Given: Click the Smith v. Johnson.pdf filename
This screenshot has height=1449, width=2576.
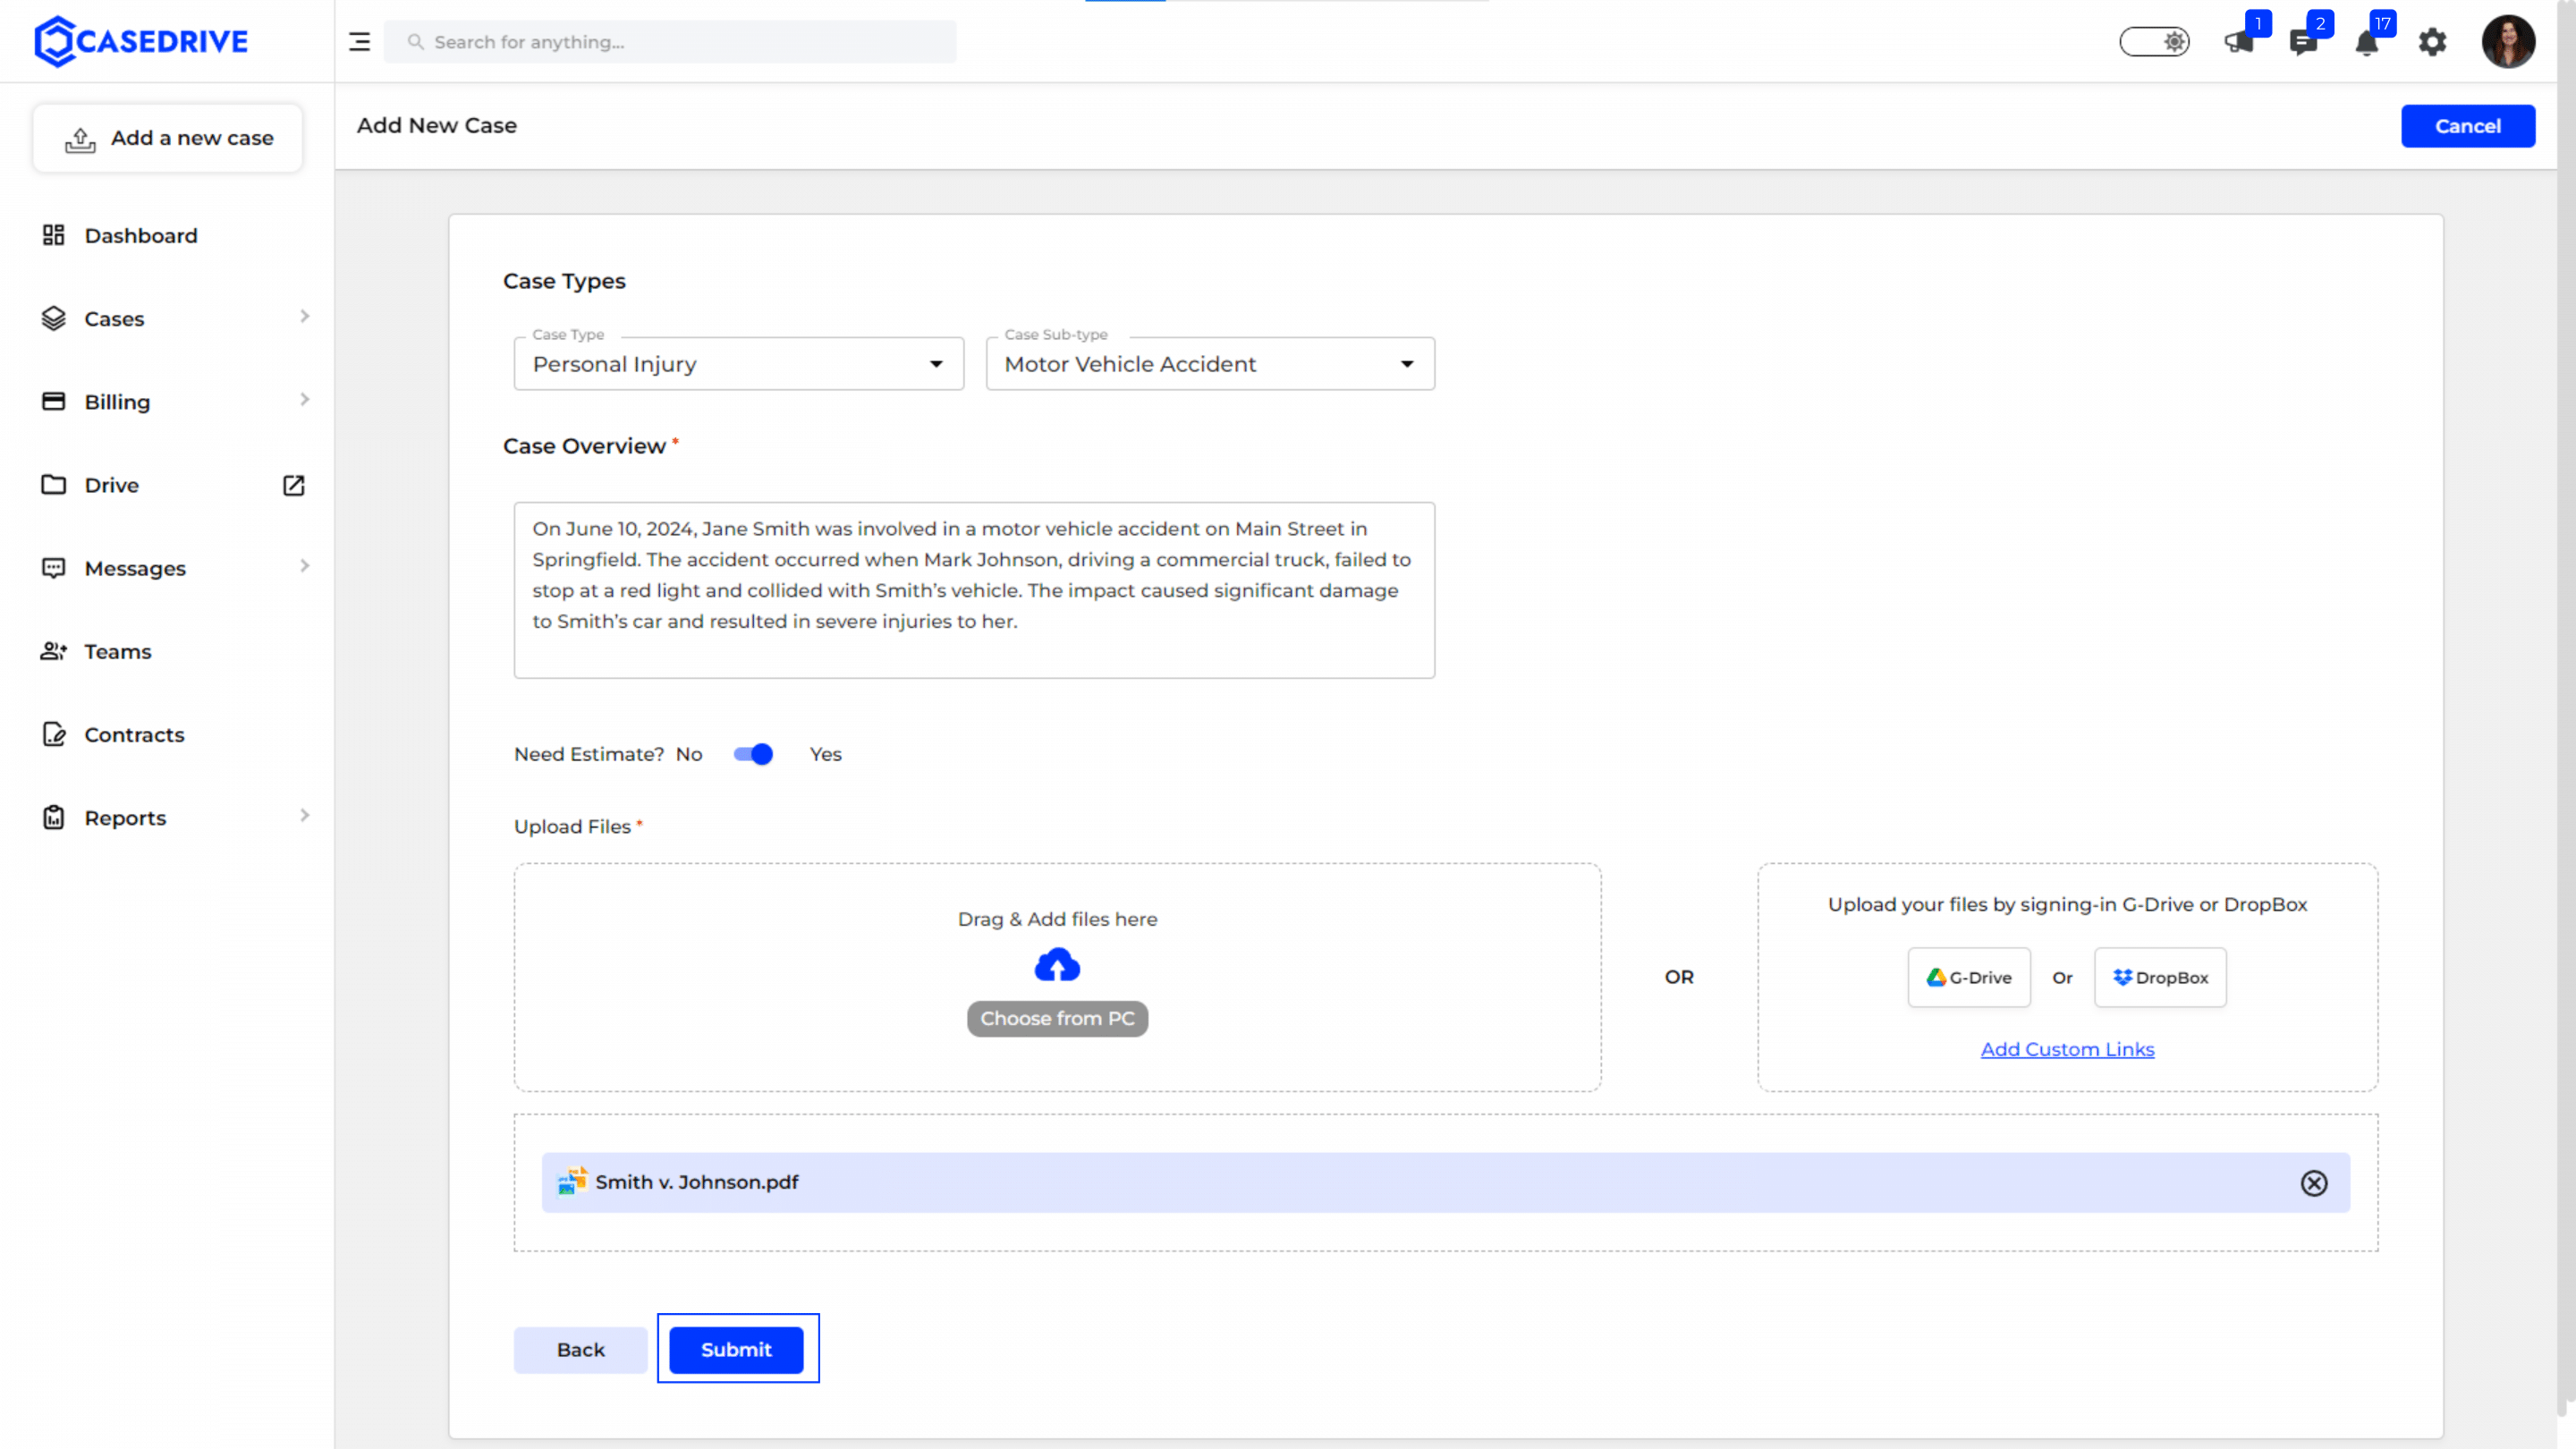Looking at the screenshot, I should (x=697, y=1182).
